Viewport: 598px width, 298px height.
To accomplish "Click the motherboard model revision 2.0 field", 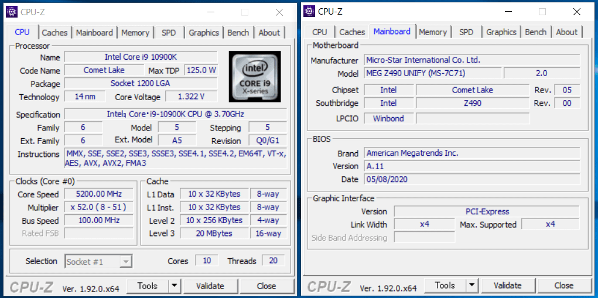I will [x=542, y=73].
